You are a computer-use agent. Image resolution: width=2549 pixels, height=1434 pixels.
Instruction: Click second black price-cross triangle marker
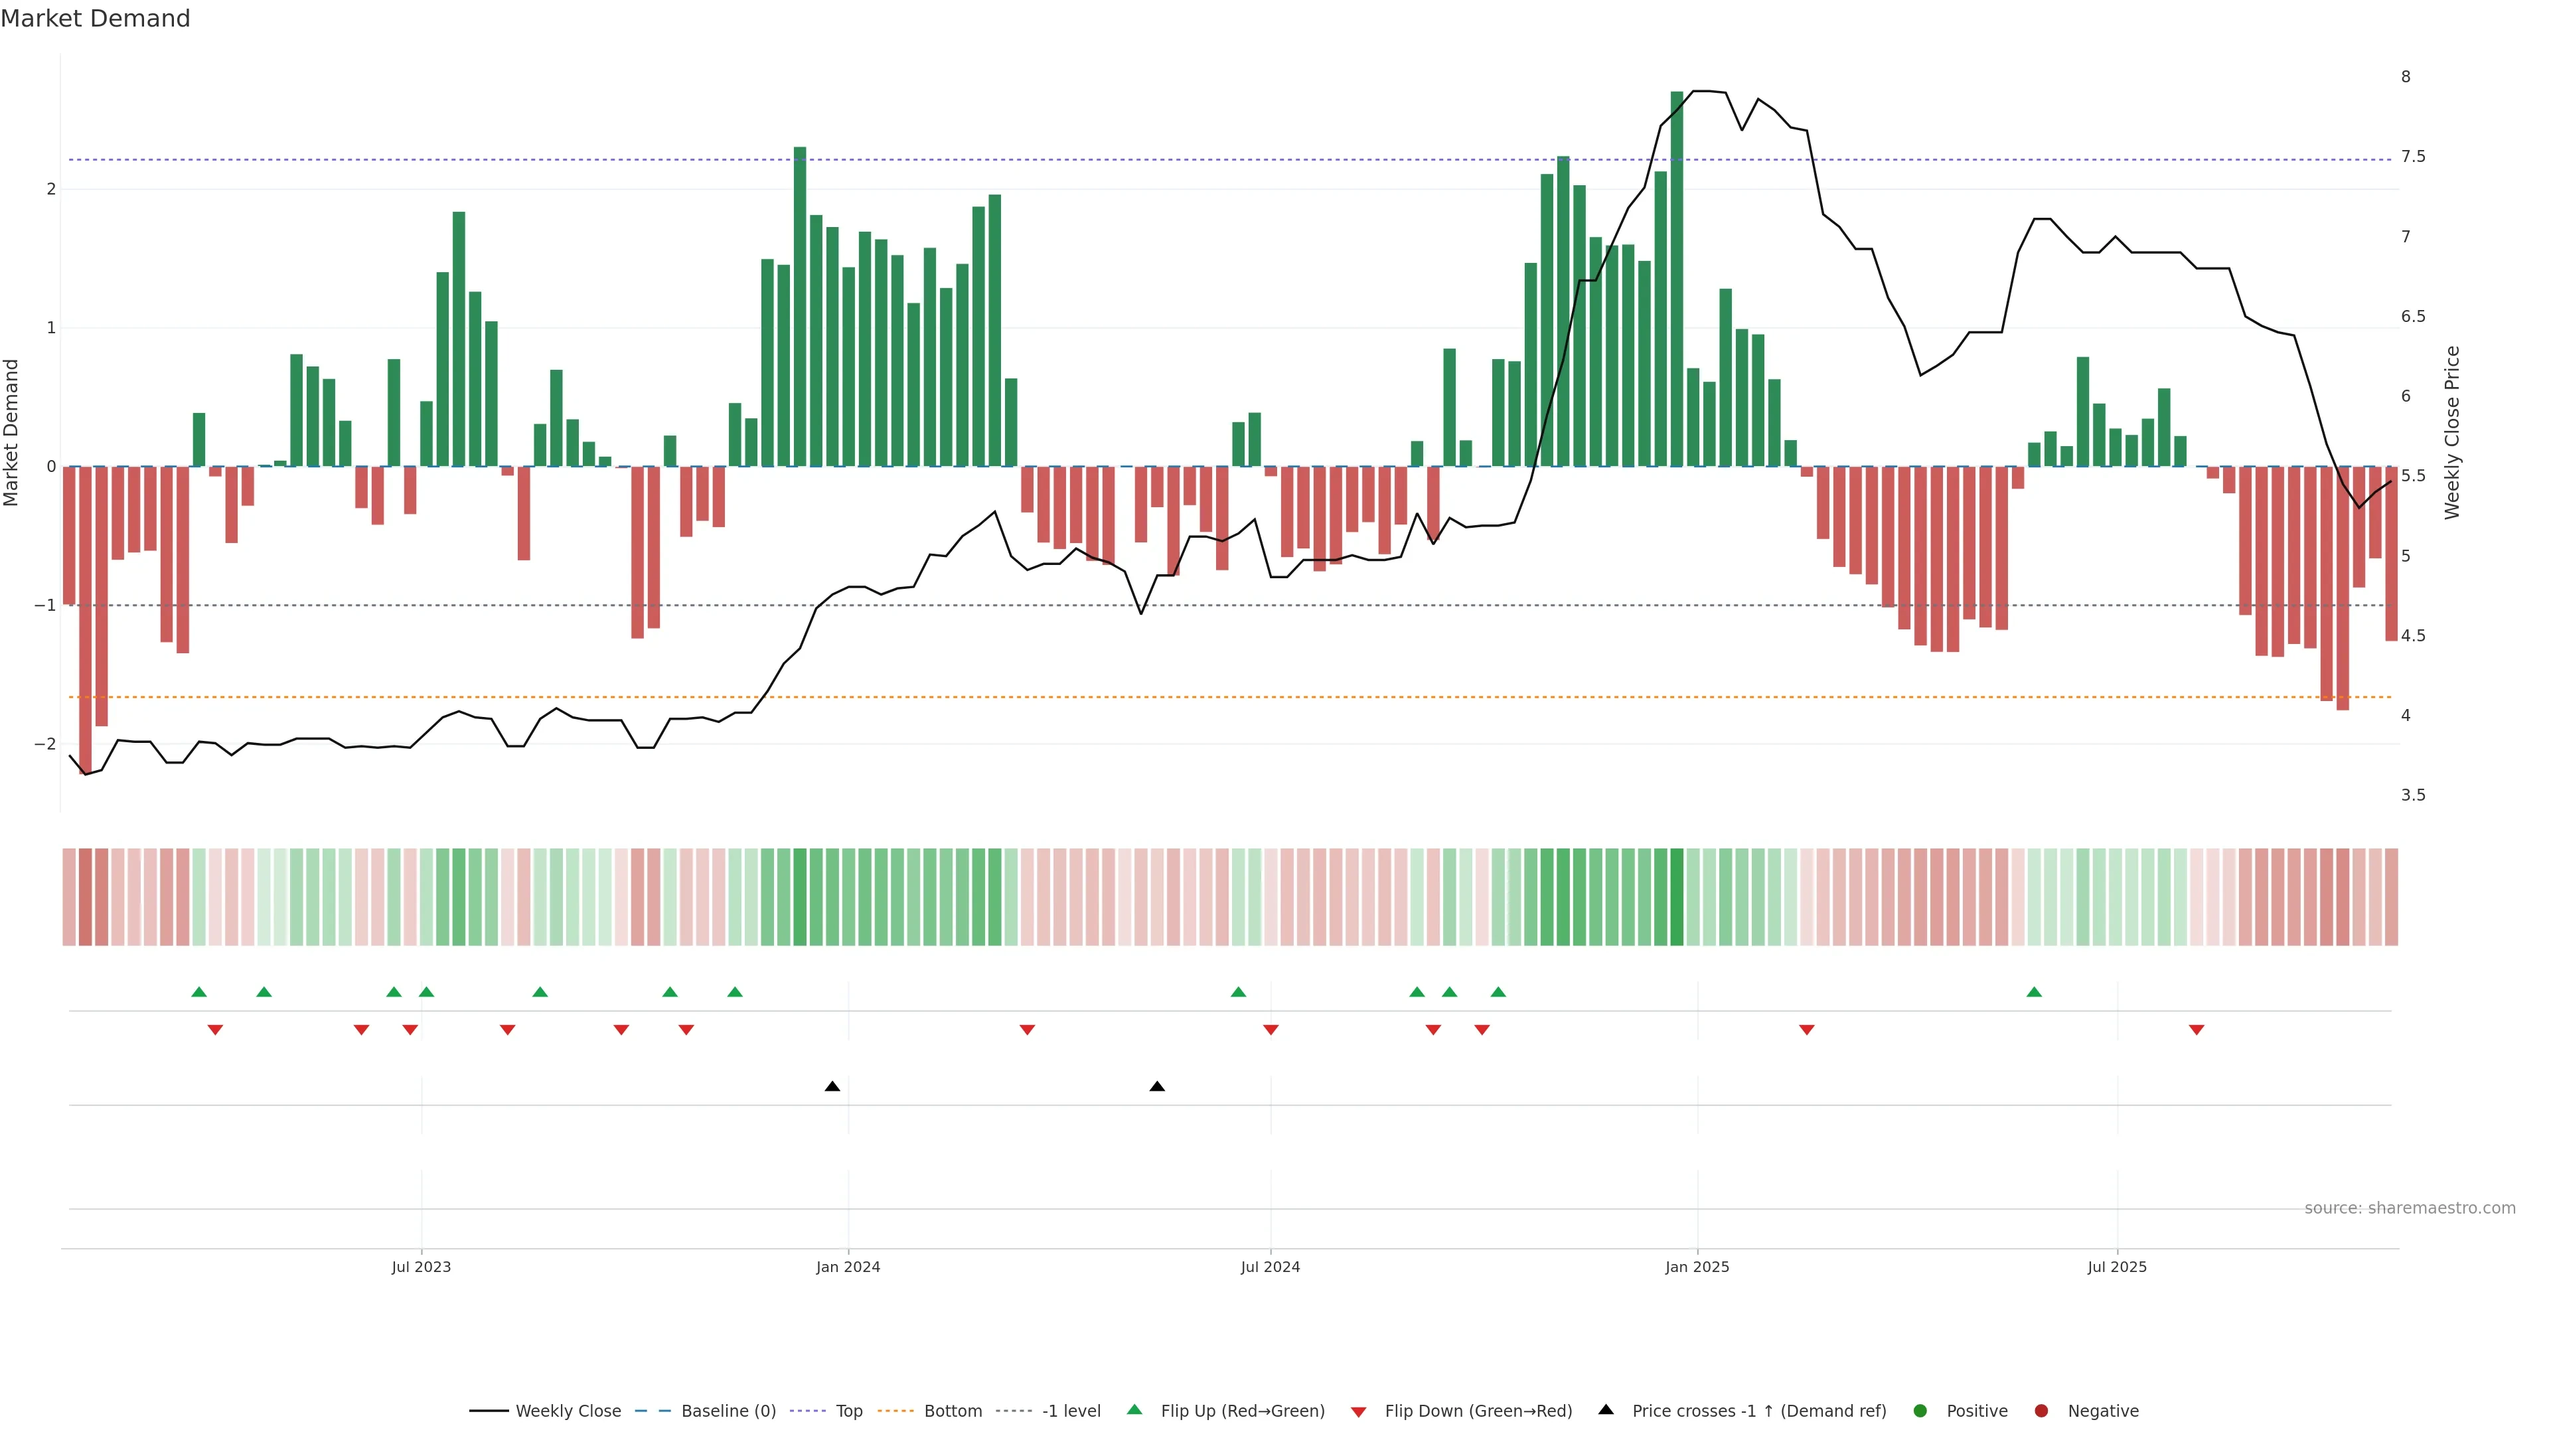pos(1157,1087)
